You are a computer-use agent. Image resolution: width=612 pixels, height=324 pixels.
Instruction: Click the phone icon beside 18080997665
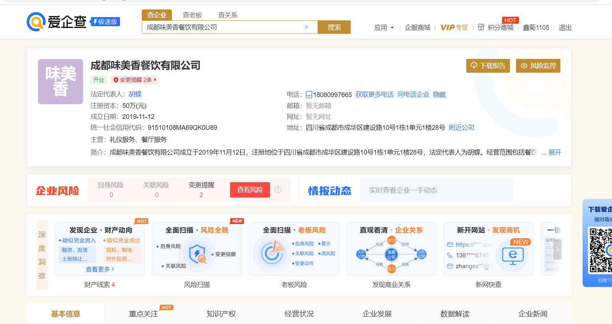pyautogui.click(x=309, y=95)
